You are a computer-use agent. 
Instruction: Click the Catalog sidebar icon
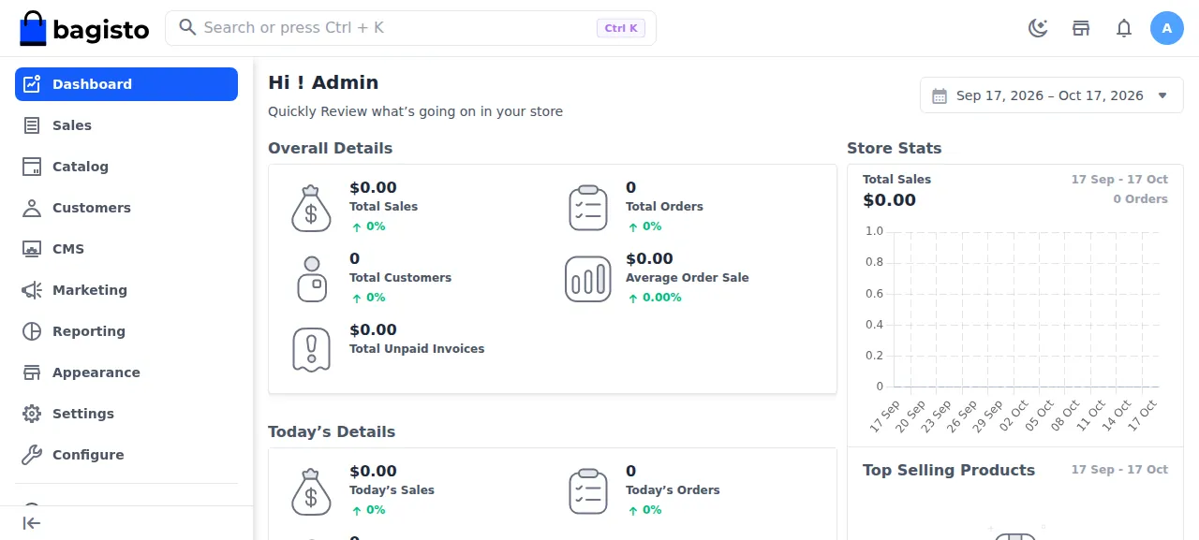pyautogui.click(x=32, y=167)
